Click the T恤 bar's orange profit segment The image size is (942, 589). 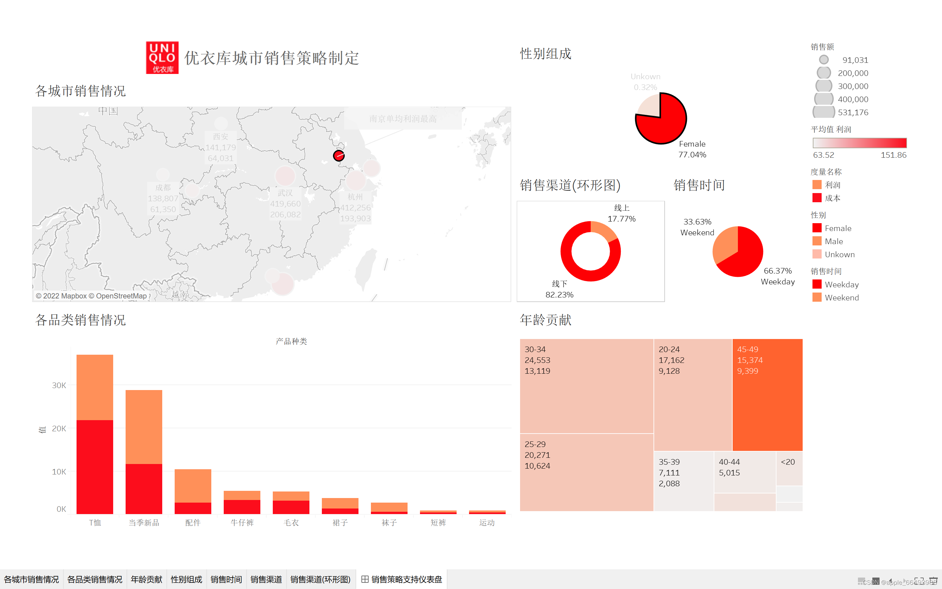(95, 388)
